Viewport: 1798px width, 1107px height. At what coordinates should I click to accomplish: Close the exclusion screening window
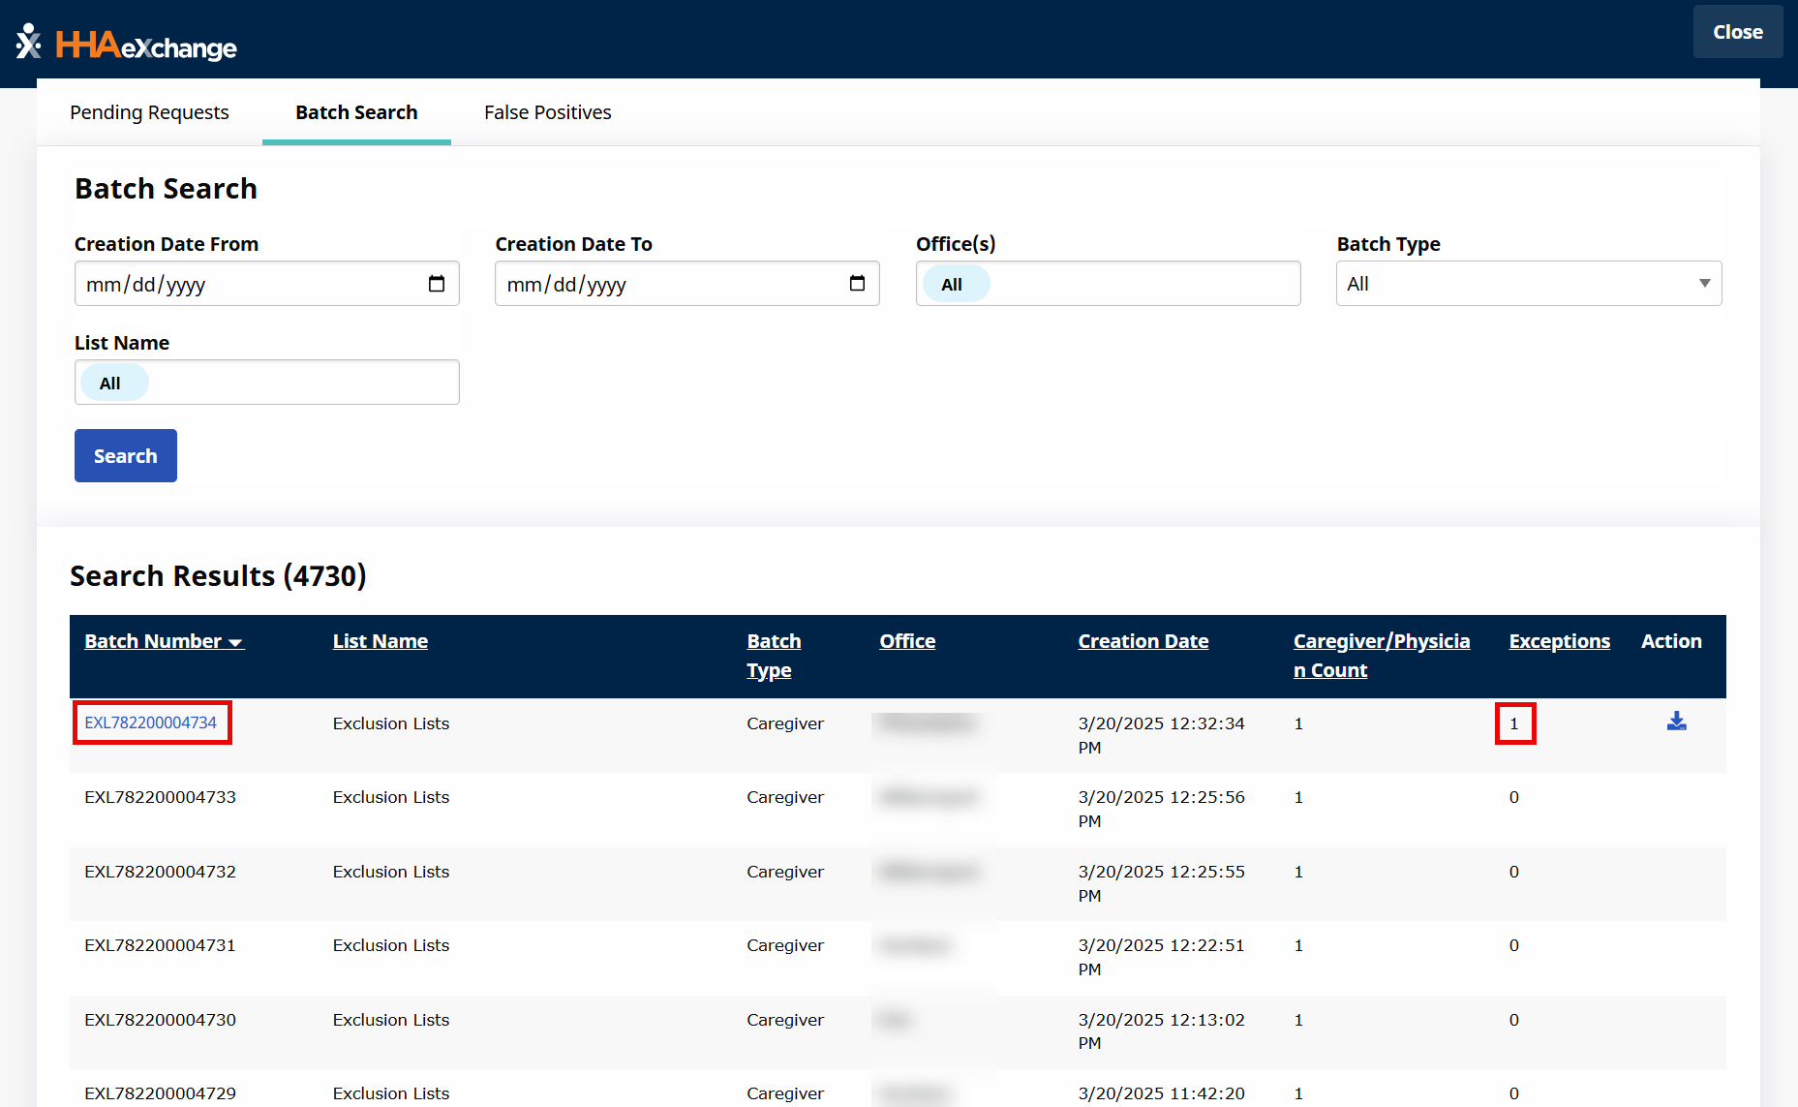pyautogui.click(x=1737, y=31)
